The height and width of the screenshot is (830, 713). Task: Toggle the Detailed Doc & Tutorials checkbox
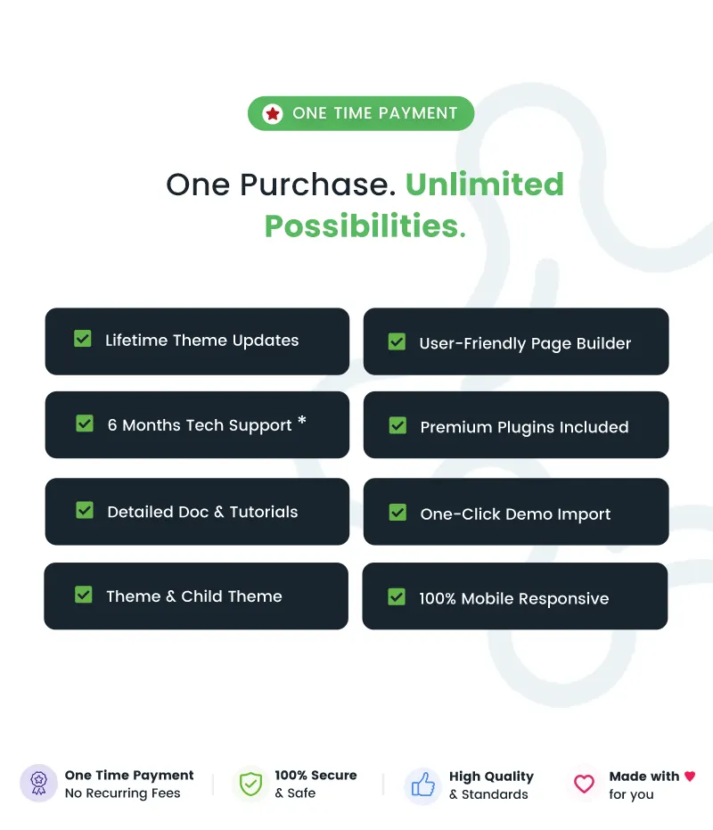[x=85, y=510]
